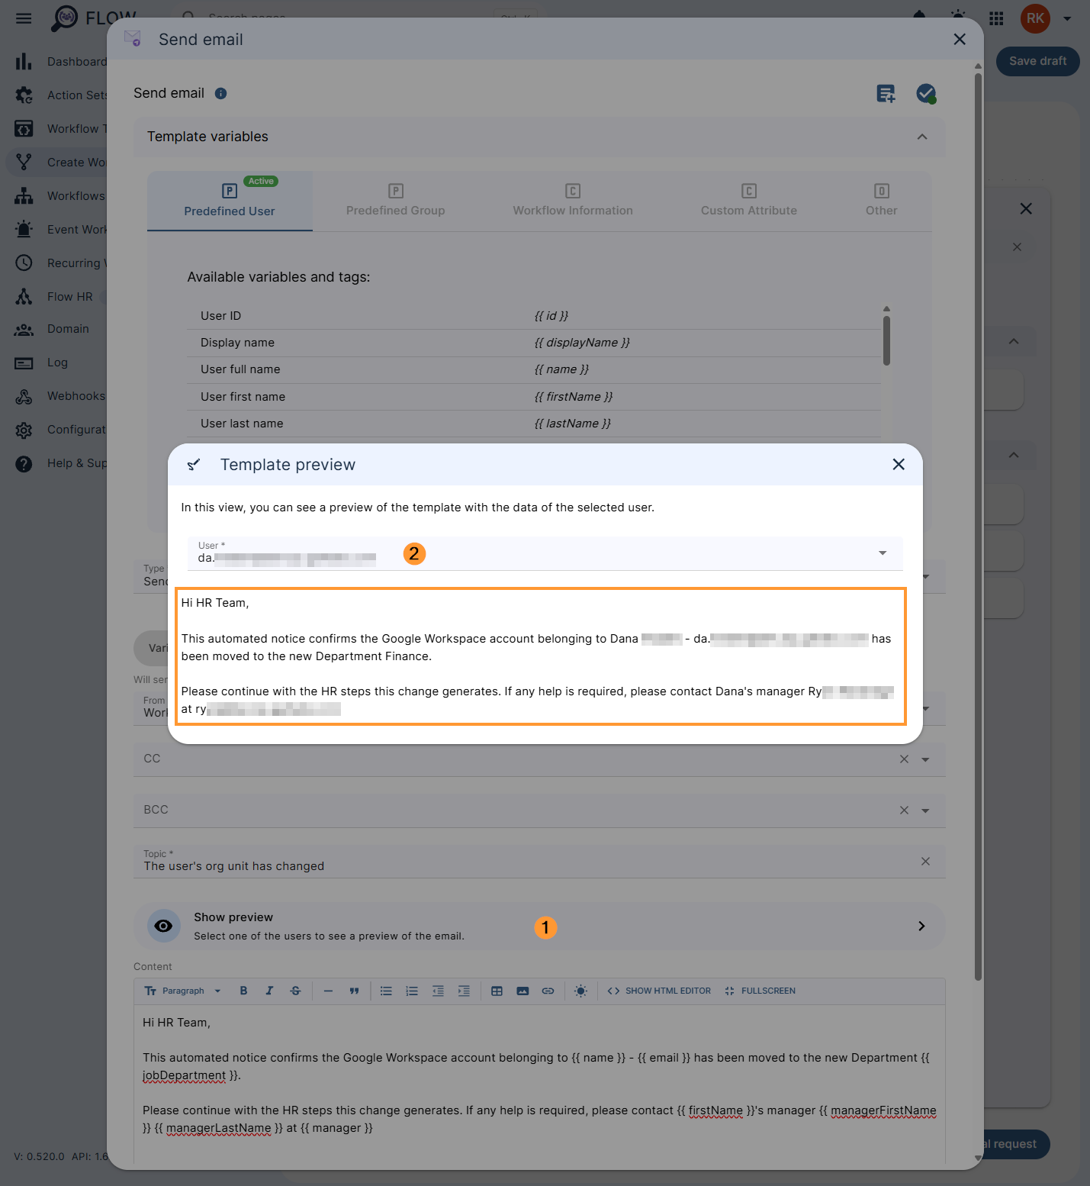Switch to the Workflow Information tab
Viewport: 1090px width, 1186px height.
(573, 201)
